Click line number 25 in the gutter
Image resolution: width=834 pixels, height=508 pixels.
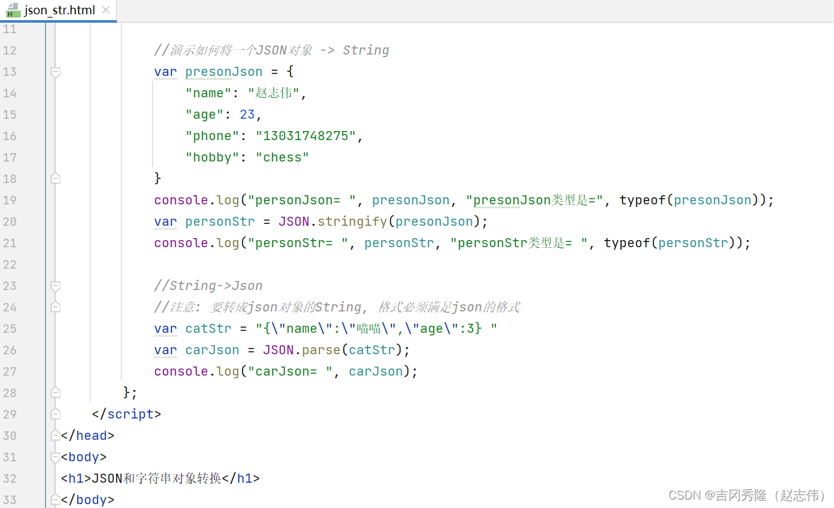10,328
